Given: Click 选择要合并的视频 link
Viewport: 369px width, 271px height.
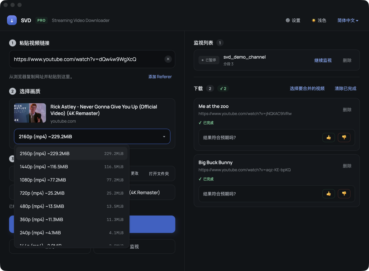Looking at the screenshot, I should (x=307, y=88).
